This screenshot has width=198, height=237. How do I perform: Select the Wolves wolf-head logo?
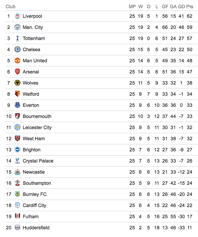click(17, 83)
